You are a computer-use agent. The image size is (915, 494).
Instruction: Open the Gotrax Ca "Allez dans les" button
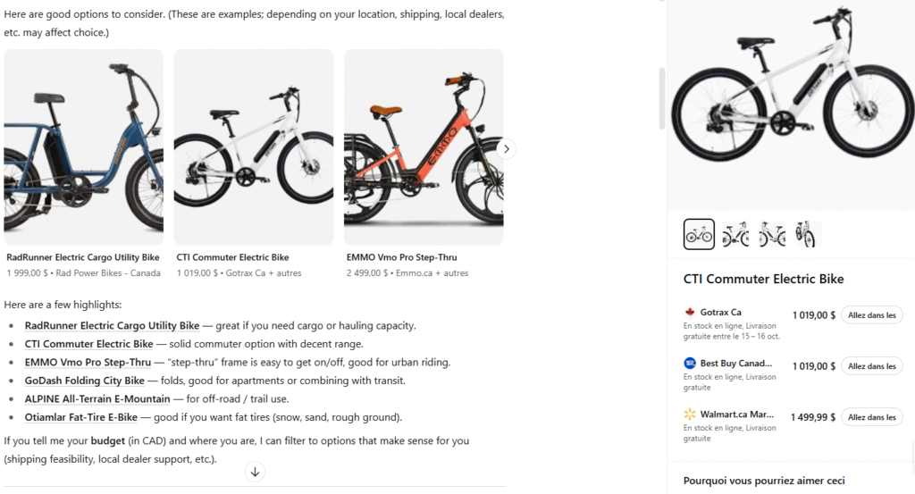(871, 314)
